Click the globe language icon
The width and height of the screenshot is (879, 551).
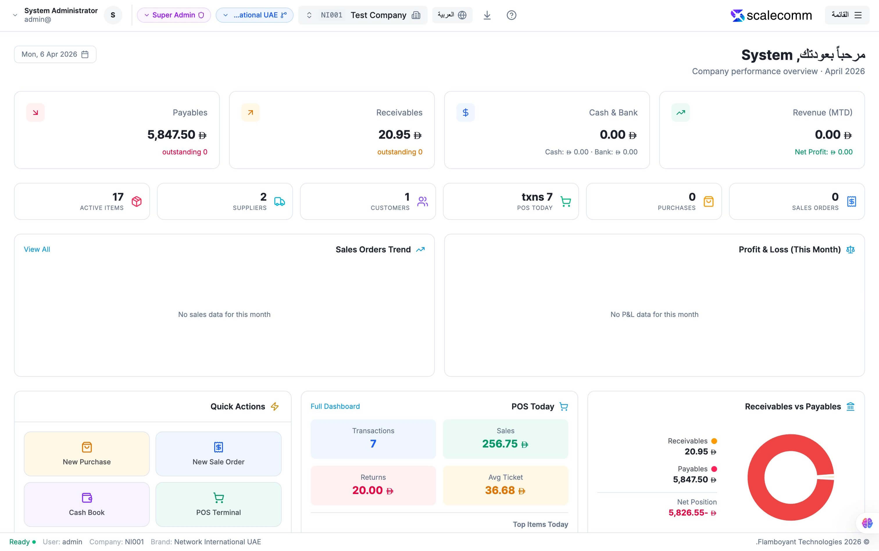(x=462, y=15)
